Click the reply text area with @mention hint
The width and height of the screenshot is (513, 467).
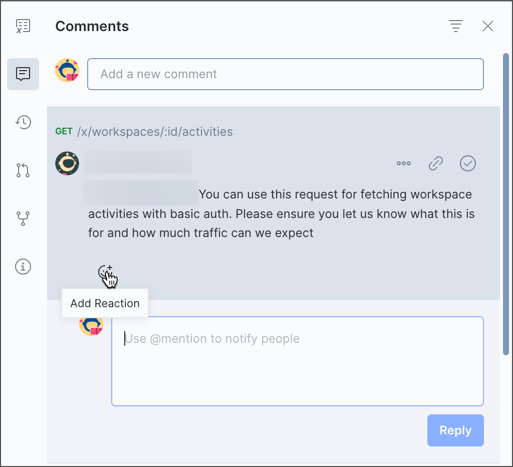[297, 361]
